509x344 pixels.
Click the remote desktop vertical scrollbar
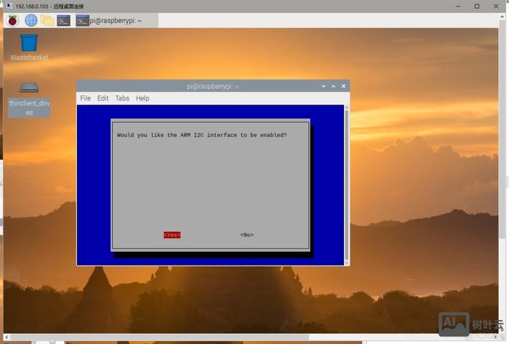[x=503, y=172]
